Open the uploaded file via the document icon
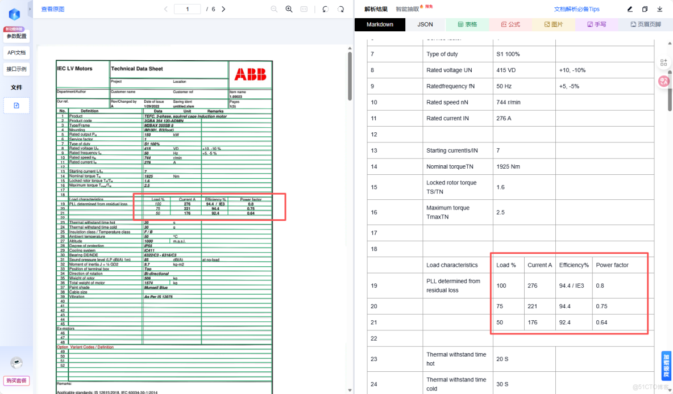 (x=16, y=106)
